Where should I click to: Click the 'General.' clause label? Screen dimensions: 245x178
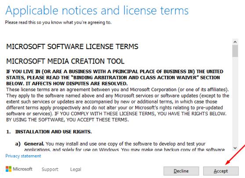[x=34, y=144]
